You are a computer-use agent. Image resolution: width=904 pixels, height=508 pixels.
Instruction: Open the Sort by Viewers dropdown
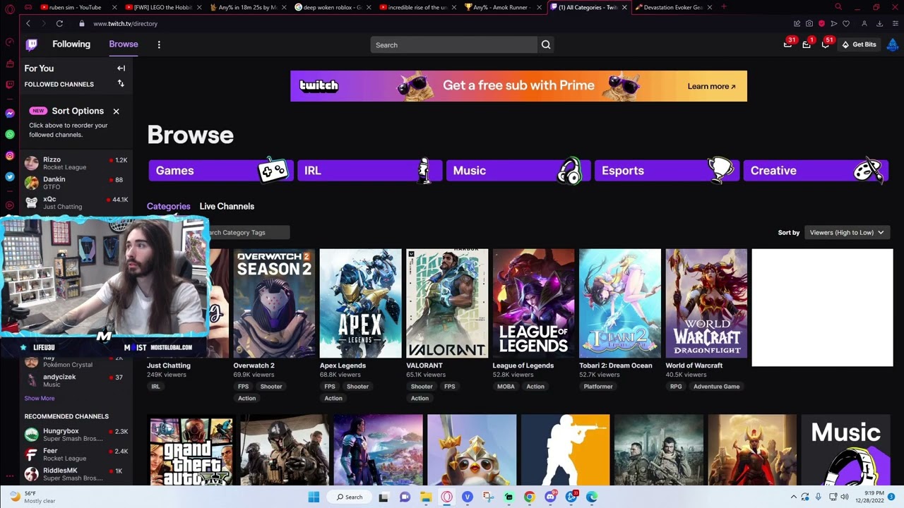[847, 232]
